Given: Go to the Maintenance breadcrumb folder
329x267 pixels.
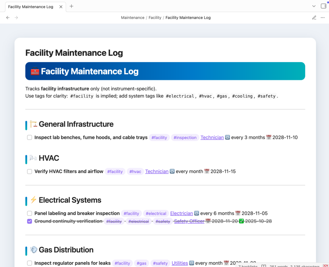Looking at the screenshot, I should [x=133, y=18].
